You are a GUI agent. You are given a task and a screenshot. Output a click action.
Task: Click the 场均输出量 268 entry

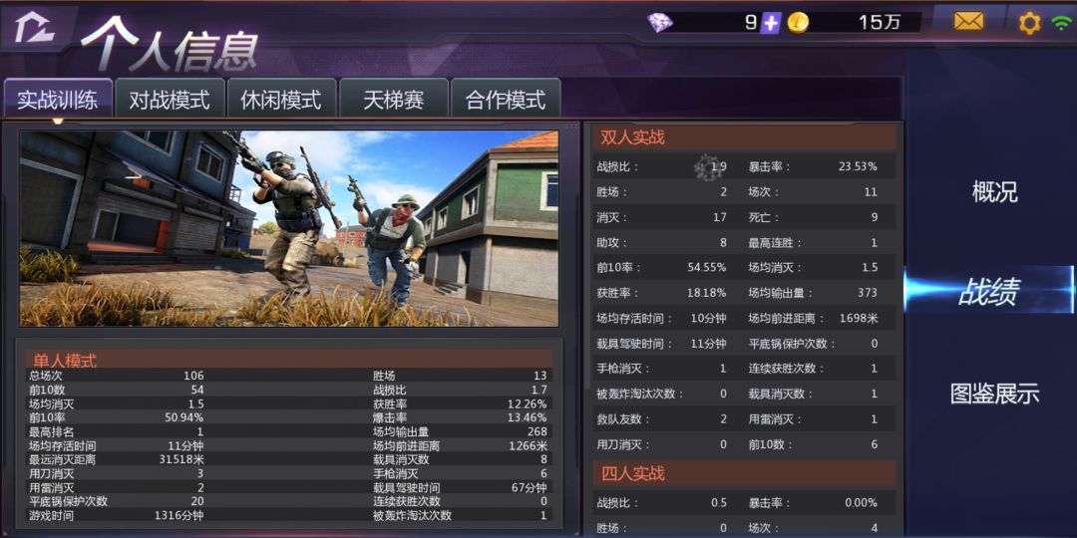coord(460,431)
